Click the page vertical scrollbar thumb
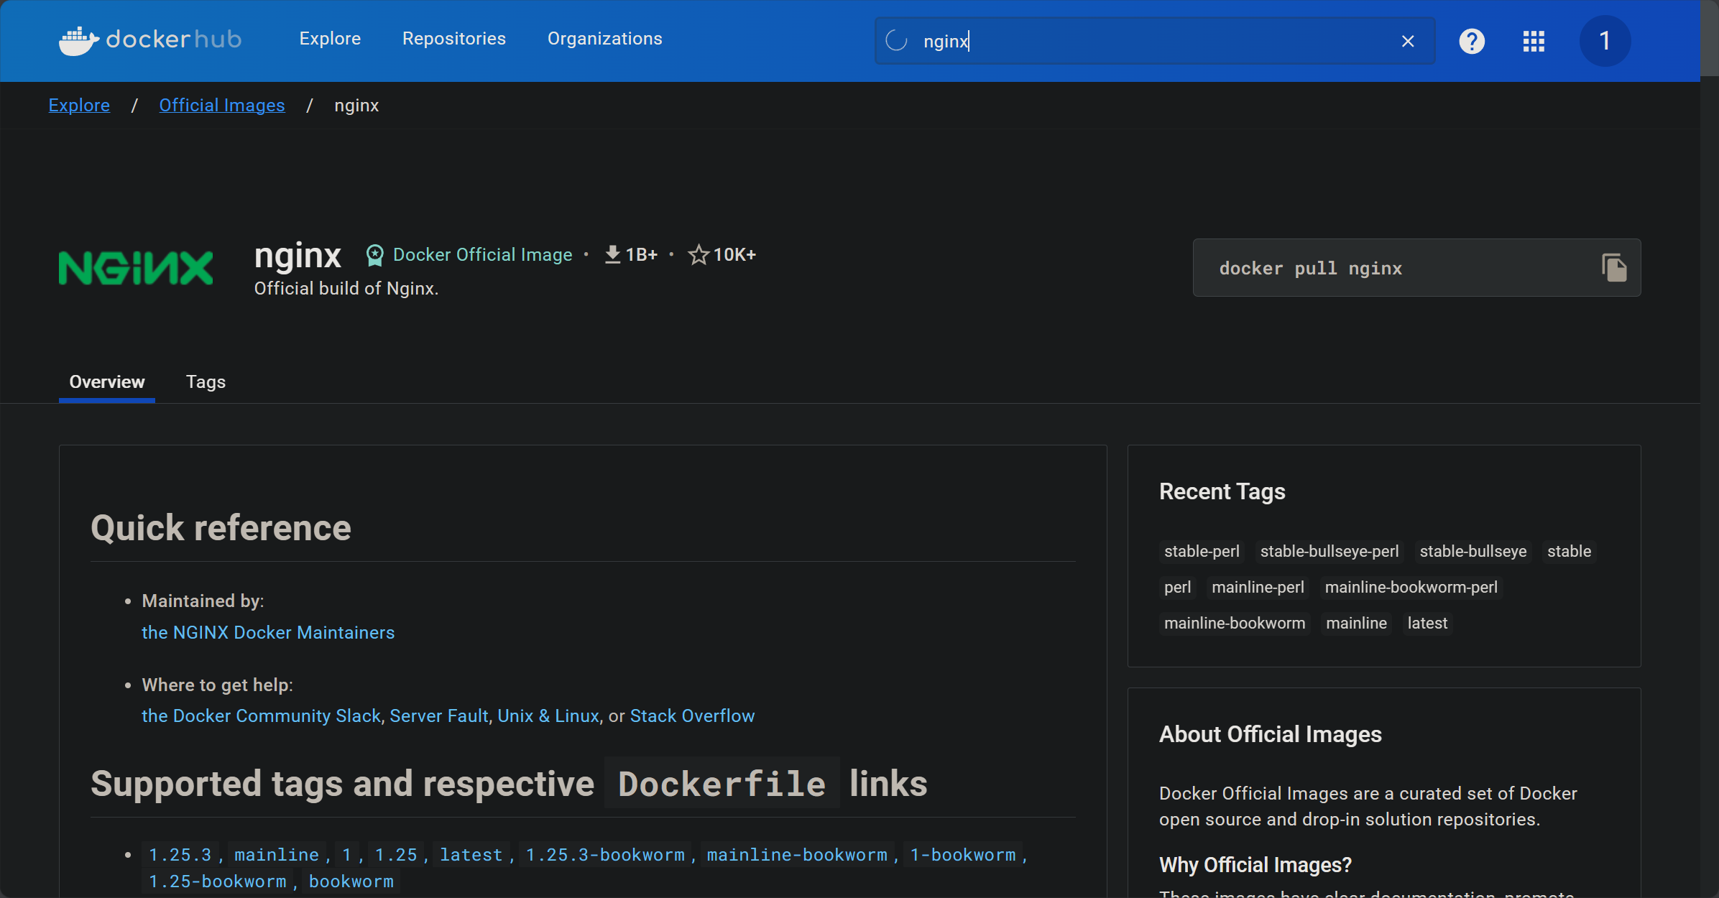 (1710, 37)
